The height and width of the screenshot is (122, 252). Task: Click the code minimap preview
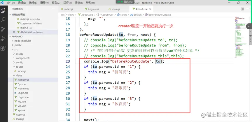(240, 37)
